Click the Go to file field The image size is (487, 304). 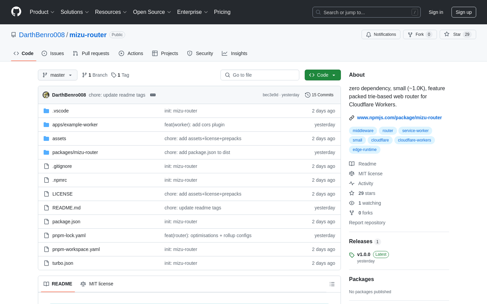click(260, 75)
